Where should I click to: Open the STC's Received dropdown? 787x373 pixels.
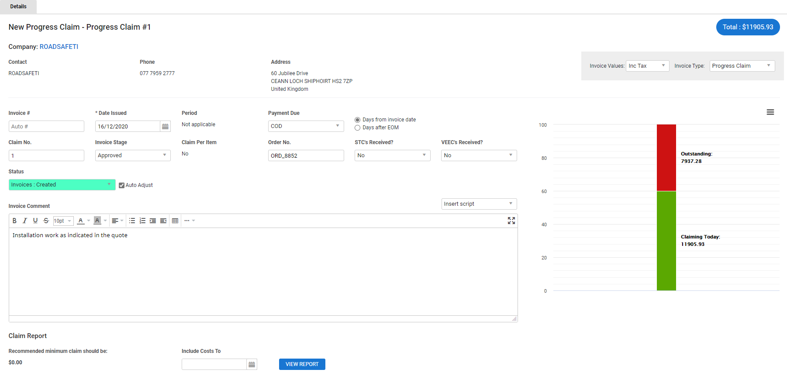pos(392,155)
